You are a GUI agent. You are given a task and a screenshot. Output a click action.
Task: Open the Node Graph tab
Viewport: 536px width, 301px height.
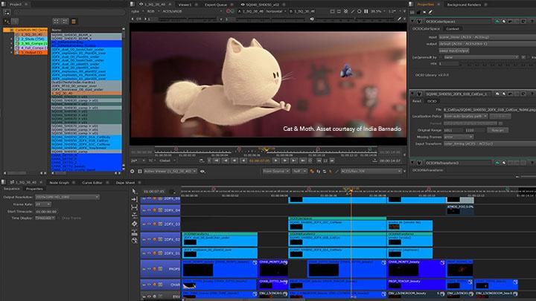pos(59,183)
